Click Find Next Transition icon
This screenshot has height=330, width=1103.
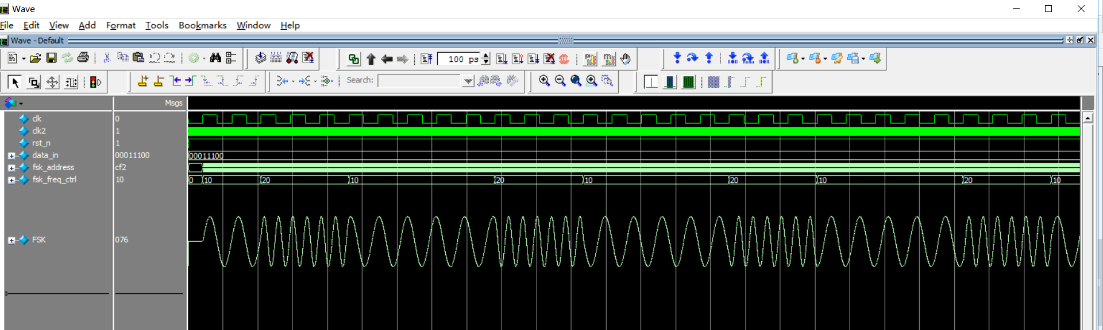(191, 81)
